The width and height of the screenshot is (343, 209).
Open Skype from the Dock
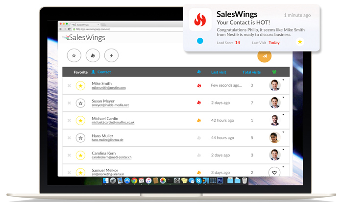click(x=198, y=181)
